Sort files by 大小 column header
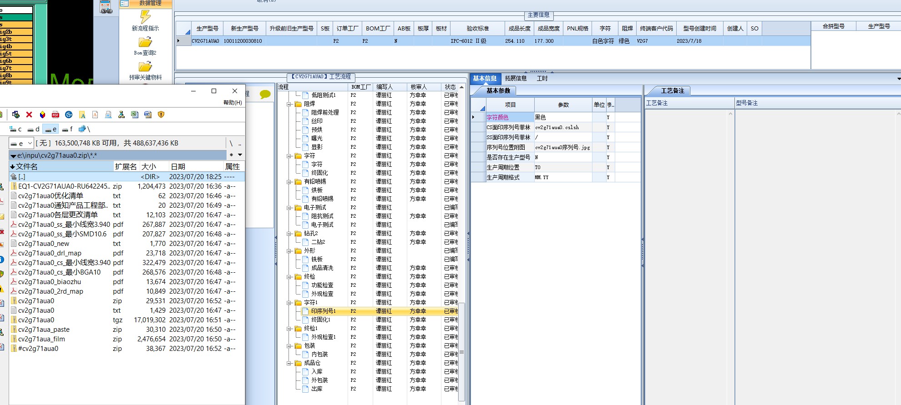 tap(154, 166)
